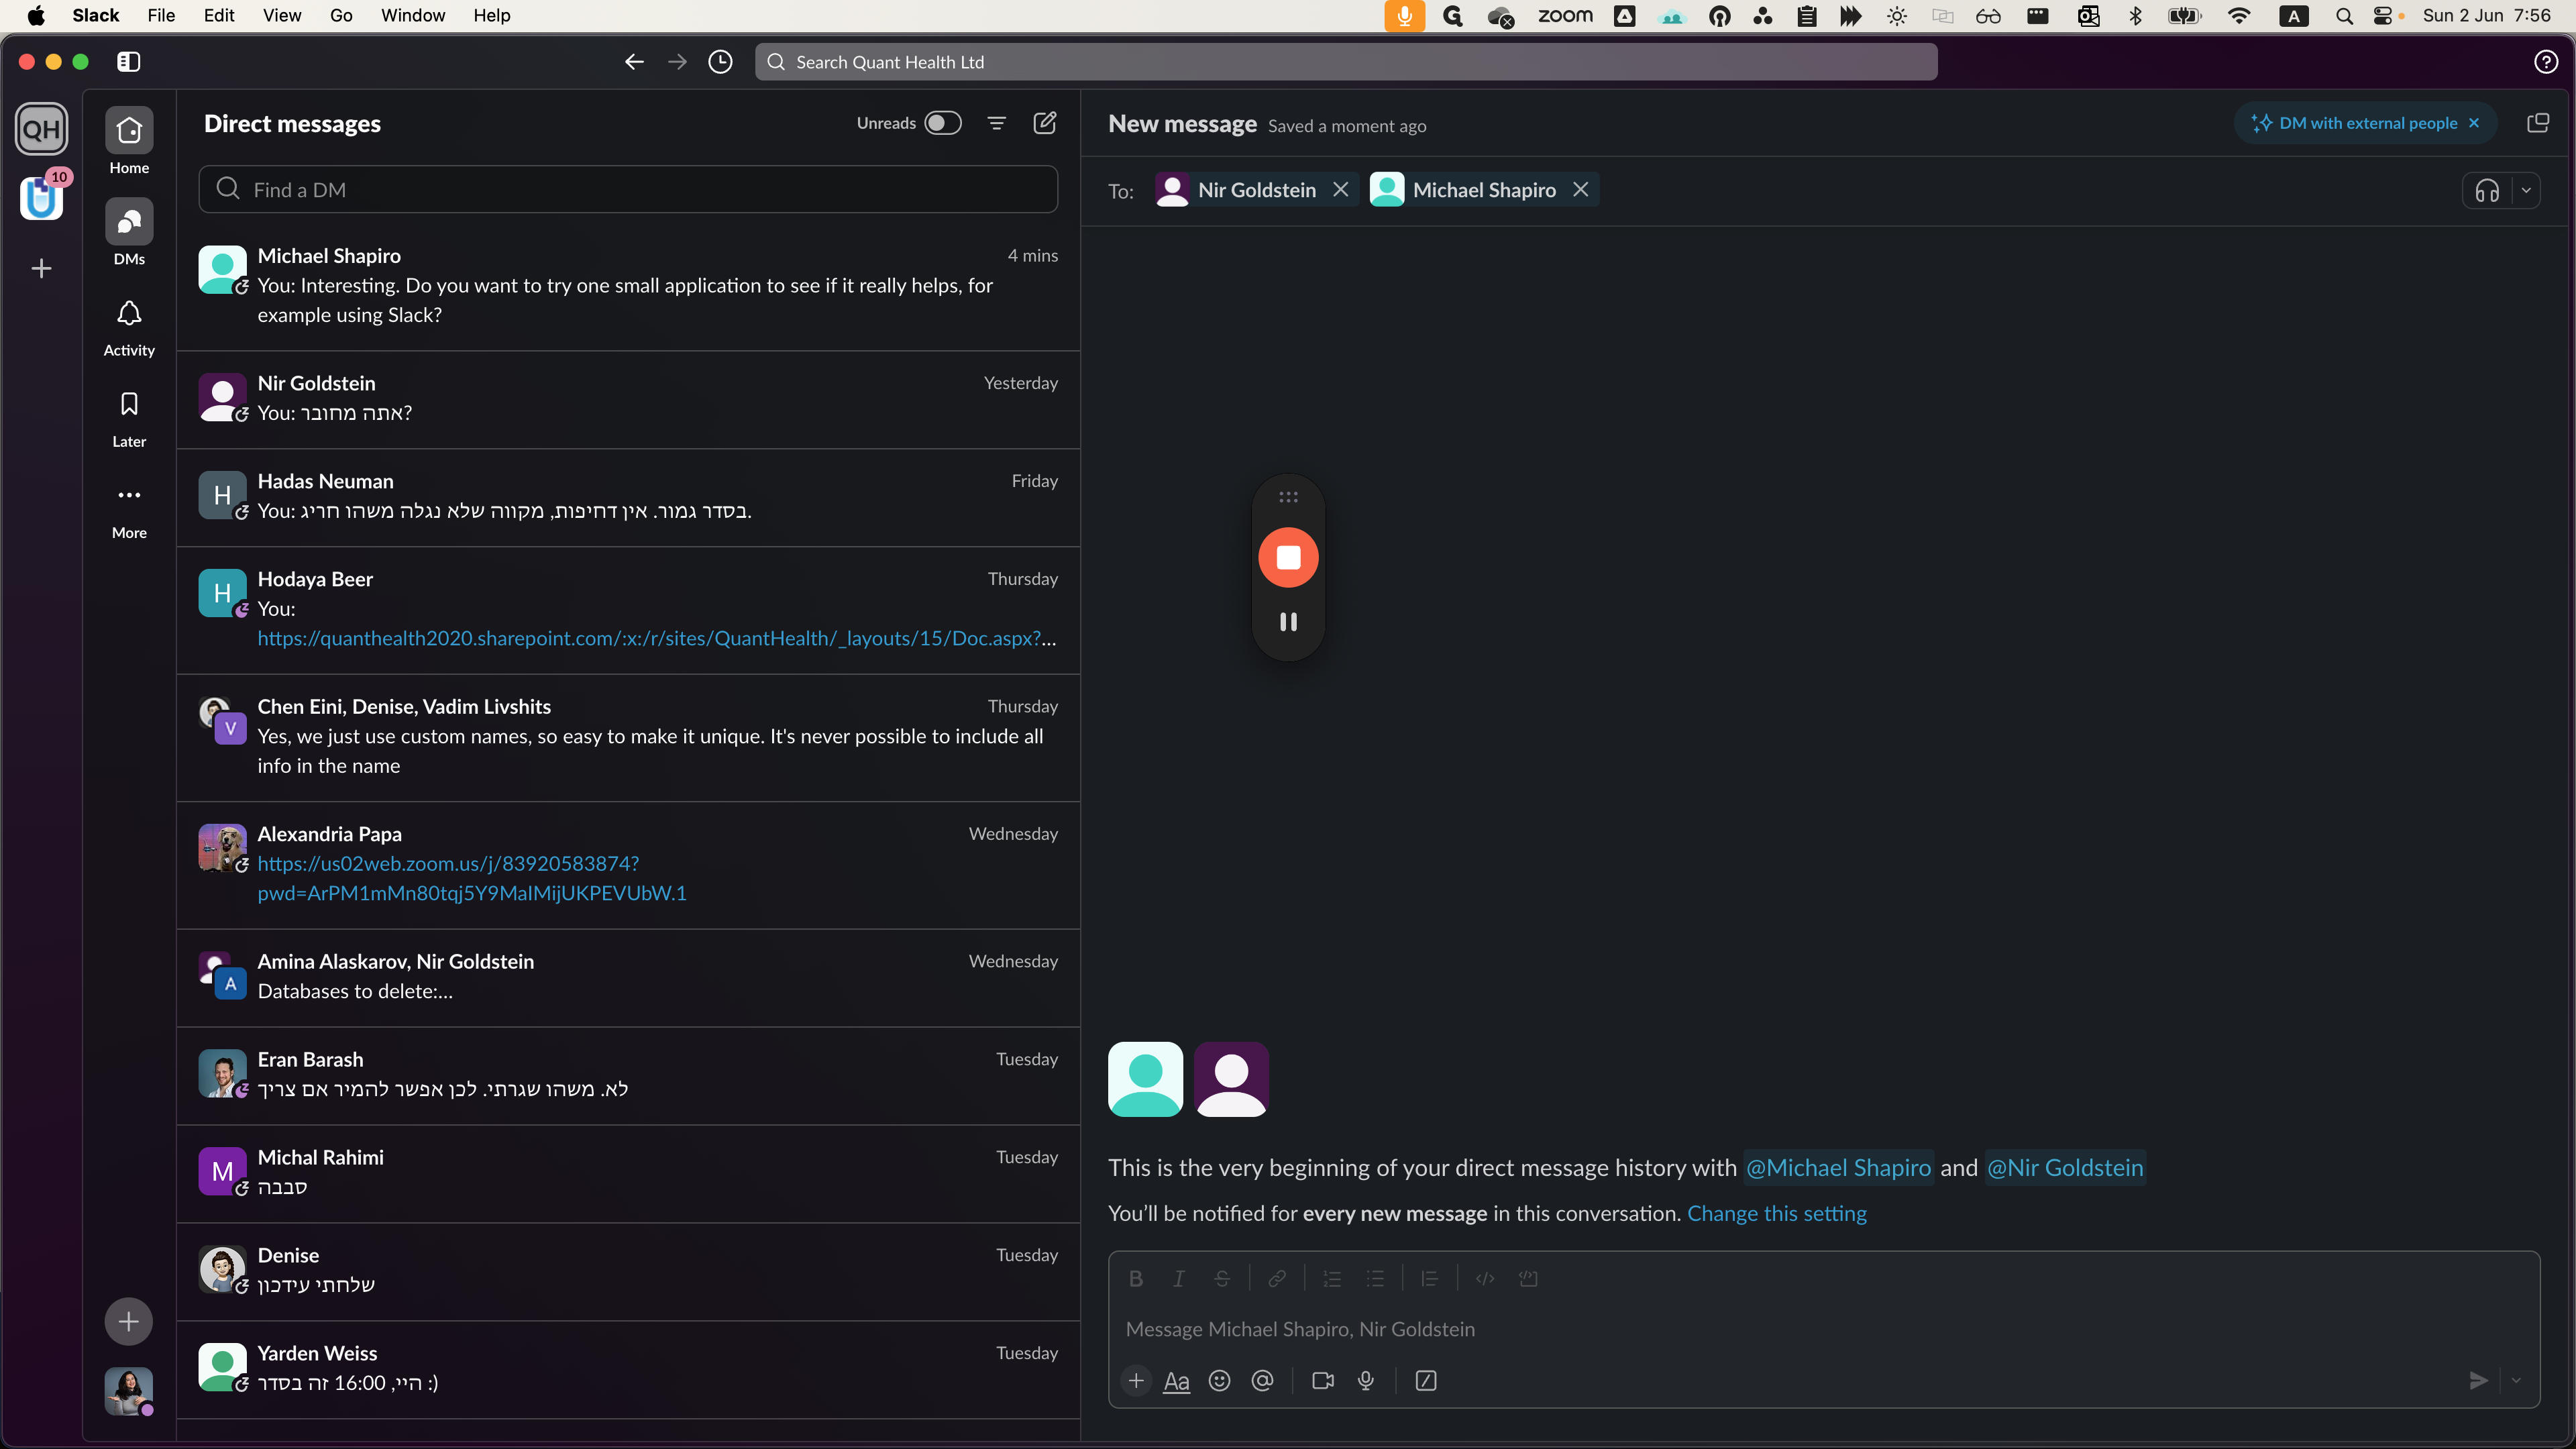Apply bold formatting in the composer
This screenshot has width=2576, height=1449.
1136,1278
